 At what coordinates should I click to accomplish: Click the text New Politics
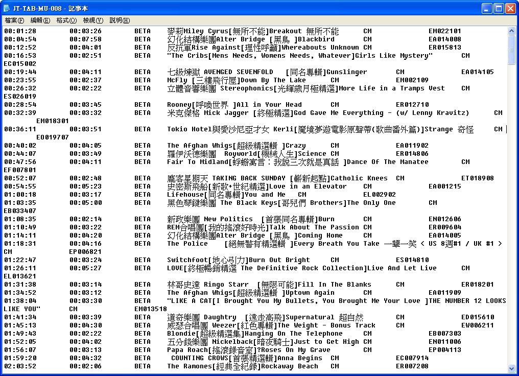point(228,219)
